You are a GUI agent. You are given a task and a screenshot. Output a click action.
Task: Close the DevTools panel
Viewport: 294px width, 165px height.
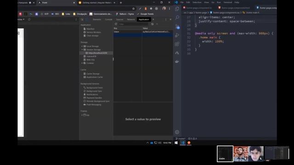170,19
